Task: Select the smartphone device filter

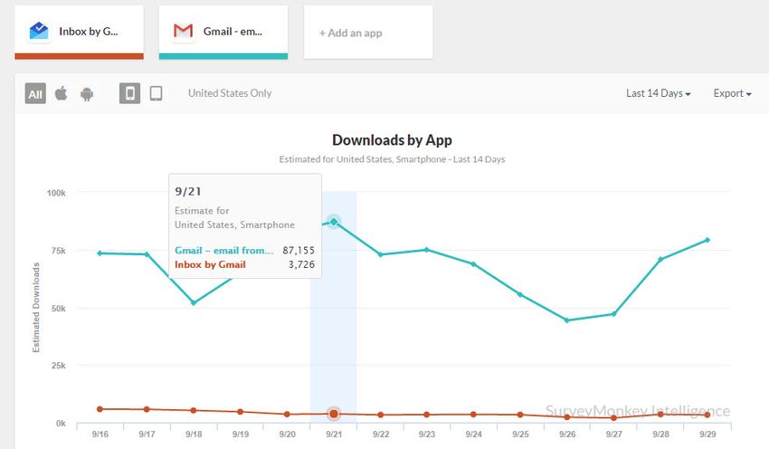Action: pos(129,93)
